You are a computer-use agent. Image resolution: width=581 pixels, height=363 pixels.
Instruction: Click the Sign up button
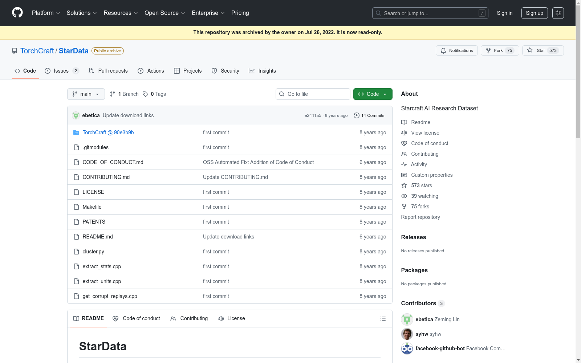click(535, 13)
